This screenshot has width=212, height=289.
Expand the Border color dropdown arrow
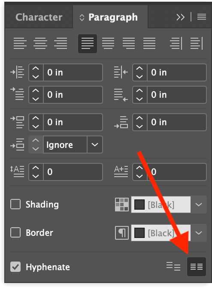(199, 233)
